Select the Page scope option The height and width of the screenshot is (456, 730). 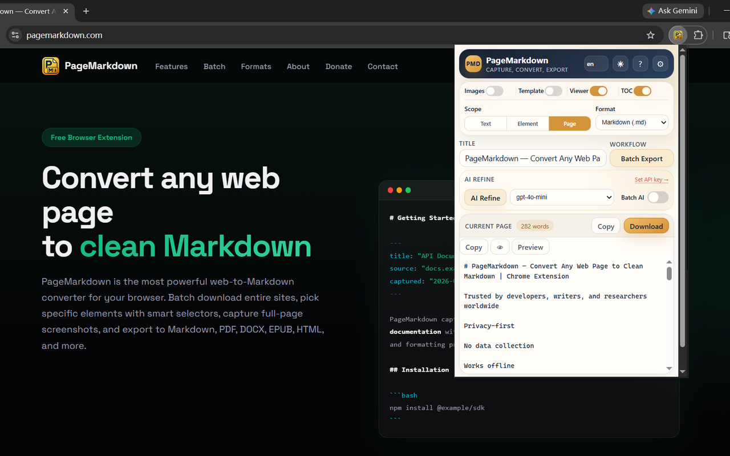click(x=570, y=124)
